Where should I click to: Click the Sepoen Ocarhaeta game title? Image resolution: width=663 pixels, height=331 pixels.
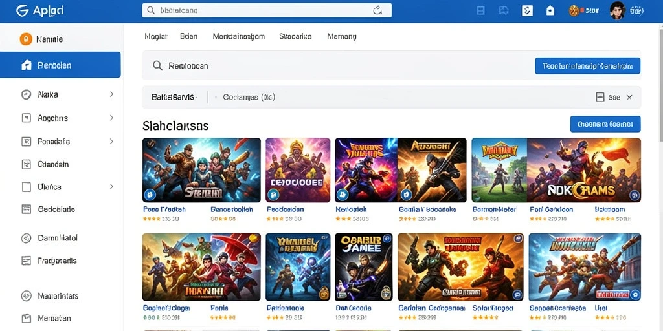pyautogui.click(x=557, y=308)
